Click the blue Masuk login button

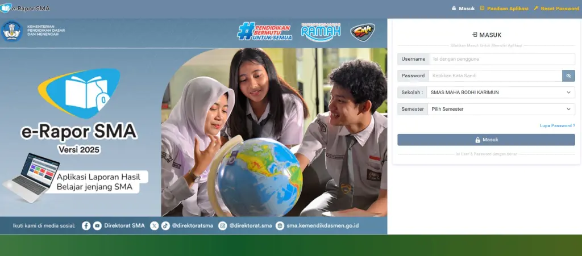[x=487, y=140]
